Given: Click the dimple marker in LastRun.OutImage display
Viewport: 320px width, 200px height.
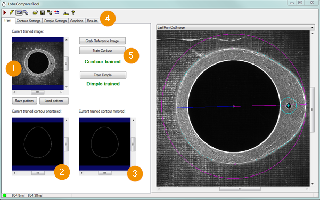Looking at the screenshot, I should (x=288, y=106).
